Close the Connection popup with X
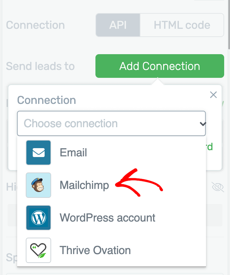Viewport: 230px width, 275px height. [x=213, y=95]
